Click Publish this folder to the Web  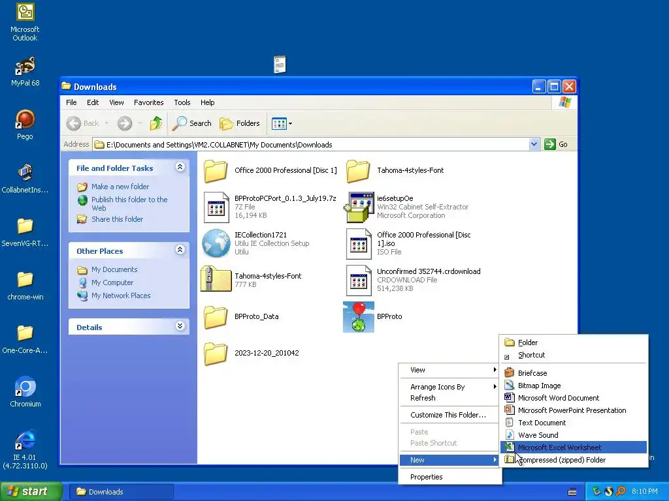coord(129,204)
